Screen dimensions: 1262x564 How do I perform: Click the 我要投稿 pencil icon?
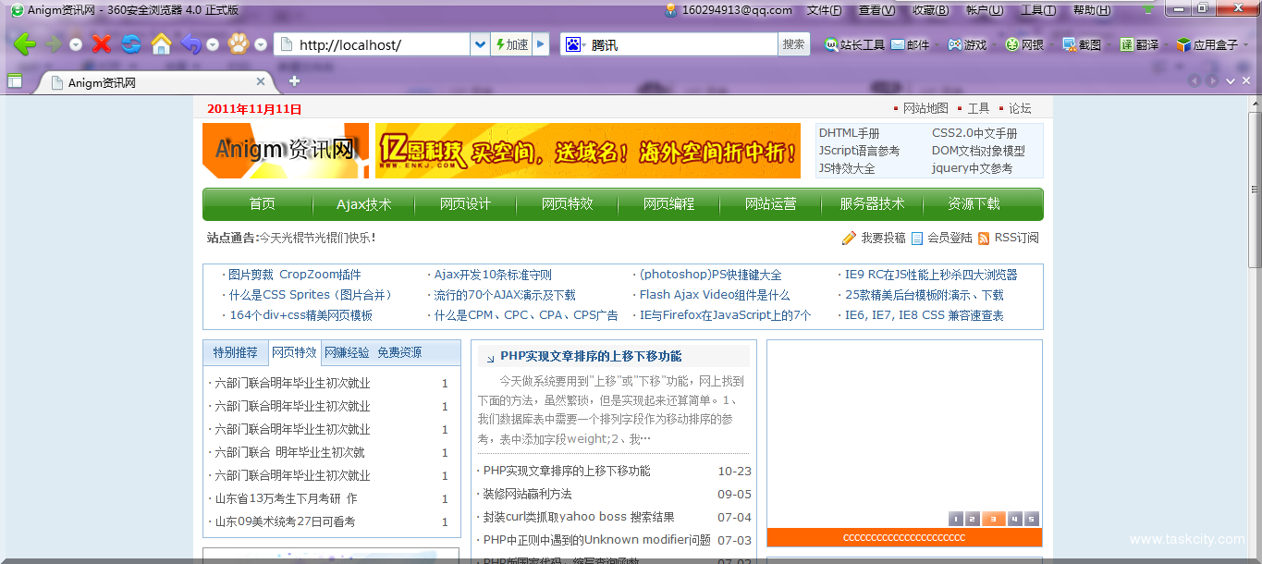pyautogui.click(x=848, y=237)
